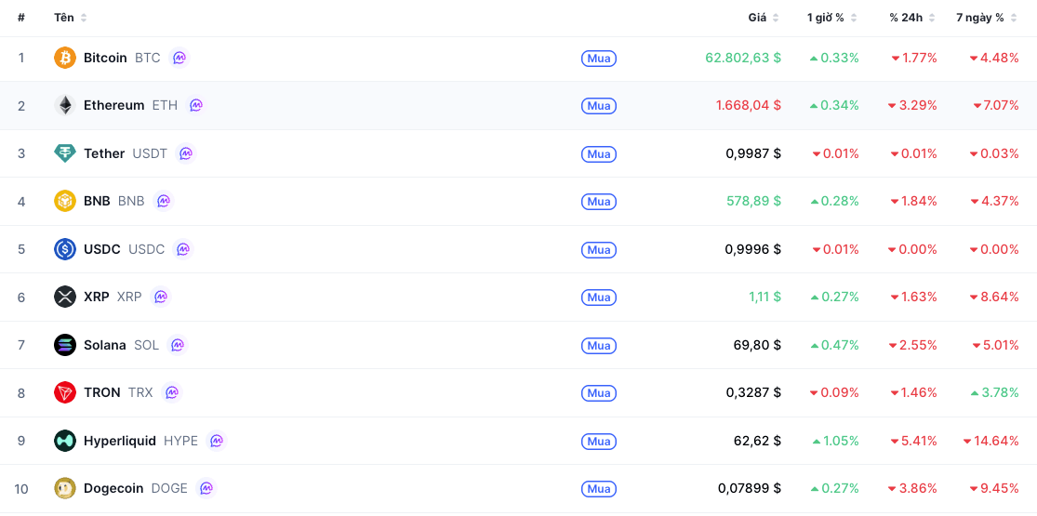The width and height of the screenshot is (1037, 516).
Task: Sort by the % 24h column header
Action: pos(912,18)
